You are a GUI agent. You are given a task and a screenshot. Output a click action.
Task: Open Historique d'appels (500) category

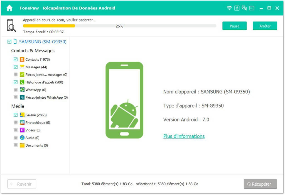coord(44,82)
